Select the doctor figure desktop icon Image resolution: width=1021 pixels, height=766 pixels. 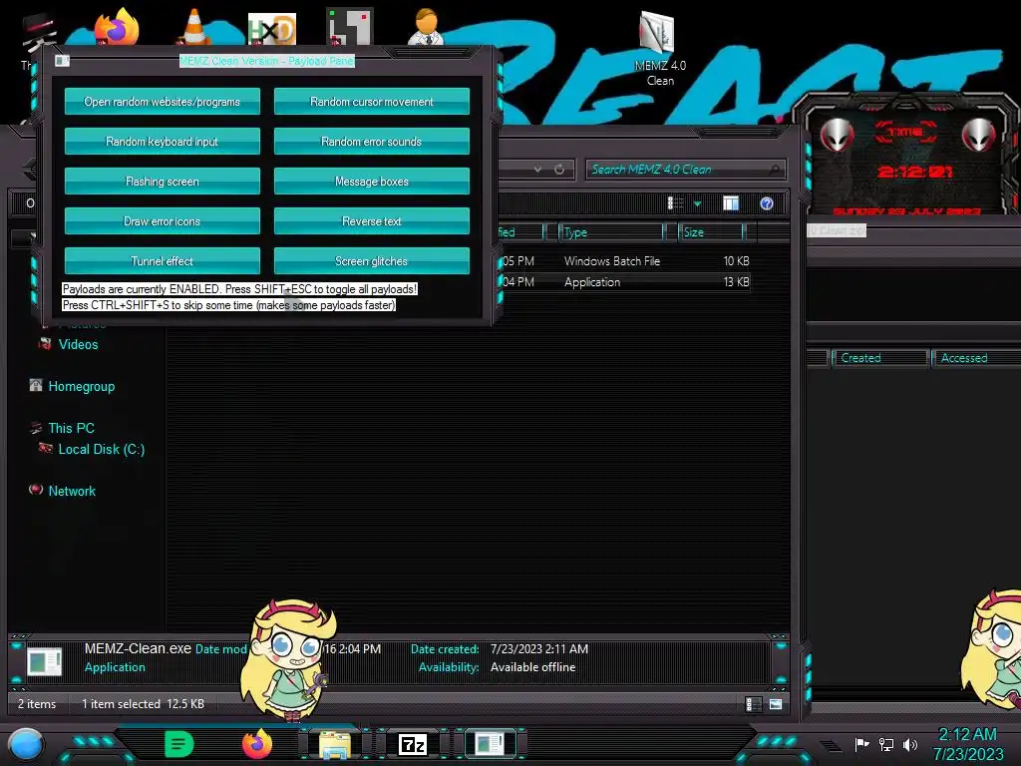426,27
